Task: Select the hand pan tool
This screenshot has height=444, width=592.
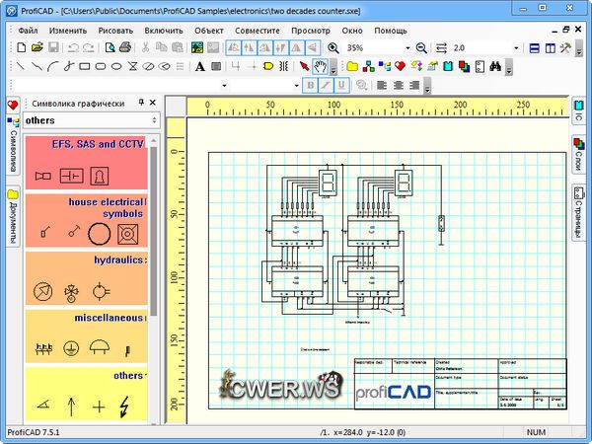Action: 321,67
